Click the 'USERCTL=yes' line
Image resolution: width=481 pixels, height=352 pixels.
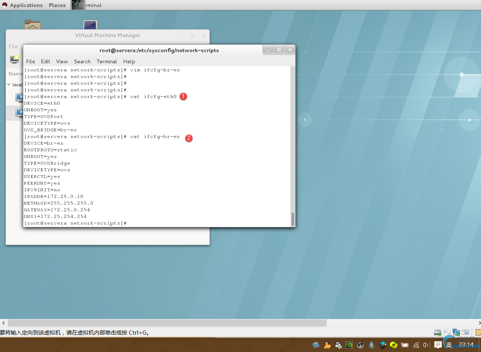42,177
